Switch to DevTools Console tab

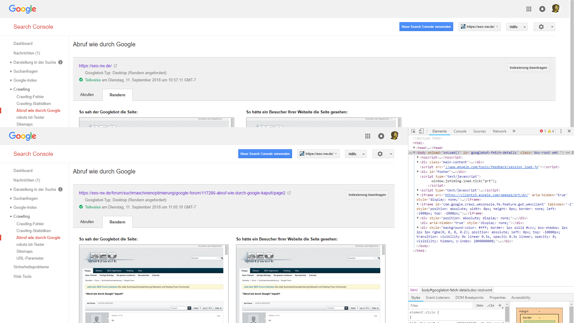tap(460, 131)
